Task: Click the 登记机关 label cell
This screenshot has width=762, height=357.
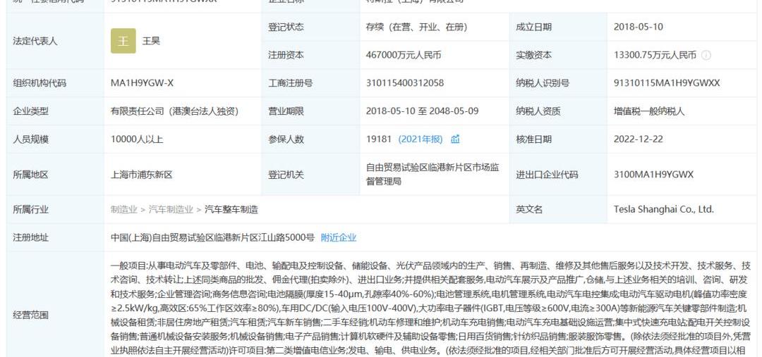Action: pyautogui.click(x=311, y=175)
